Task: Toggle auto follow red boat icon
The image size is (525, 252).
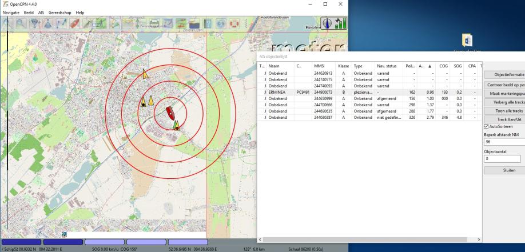Action: [74, 23]
